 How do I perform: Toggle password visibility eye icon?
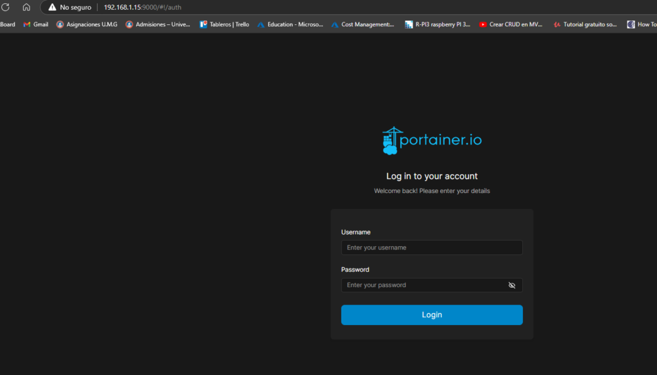[x=511, y=285]
